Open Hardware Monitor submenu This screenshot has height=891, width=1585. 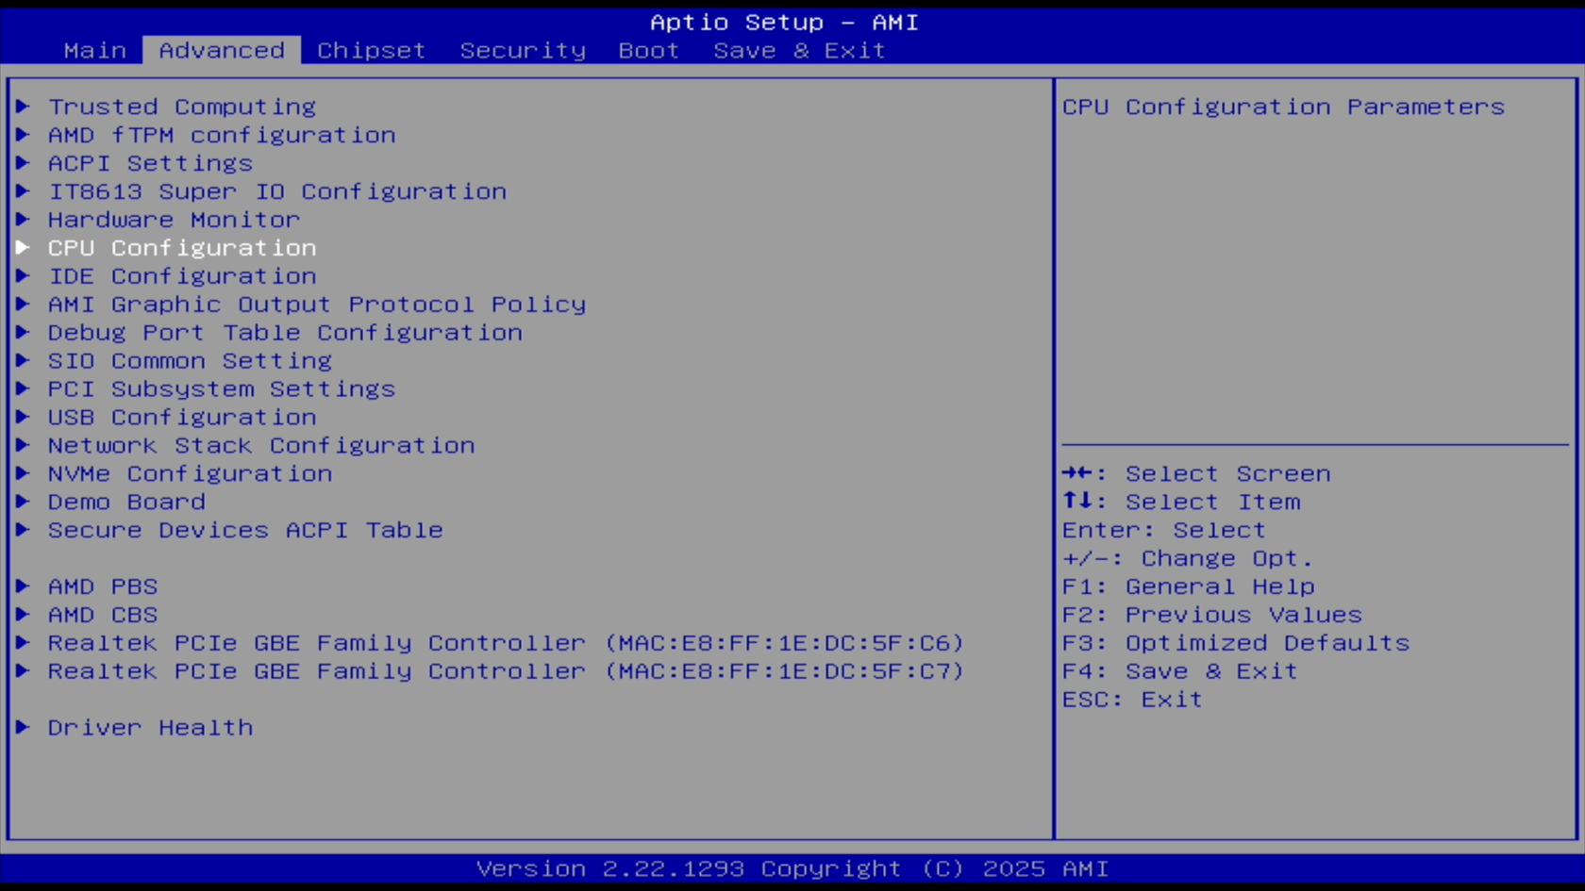pyautogui.click(x=175, y=220)
